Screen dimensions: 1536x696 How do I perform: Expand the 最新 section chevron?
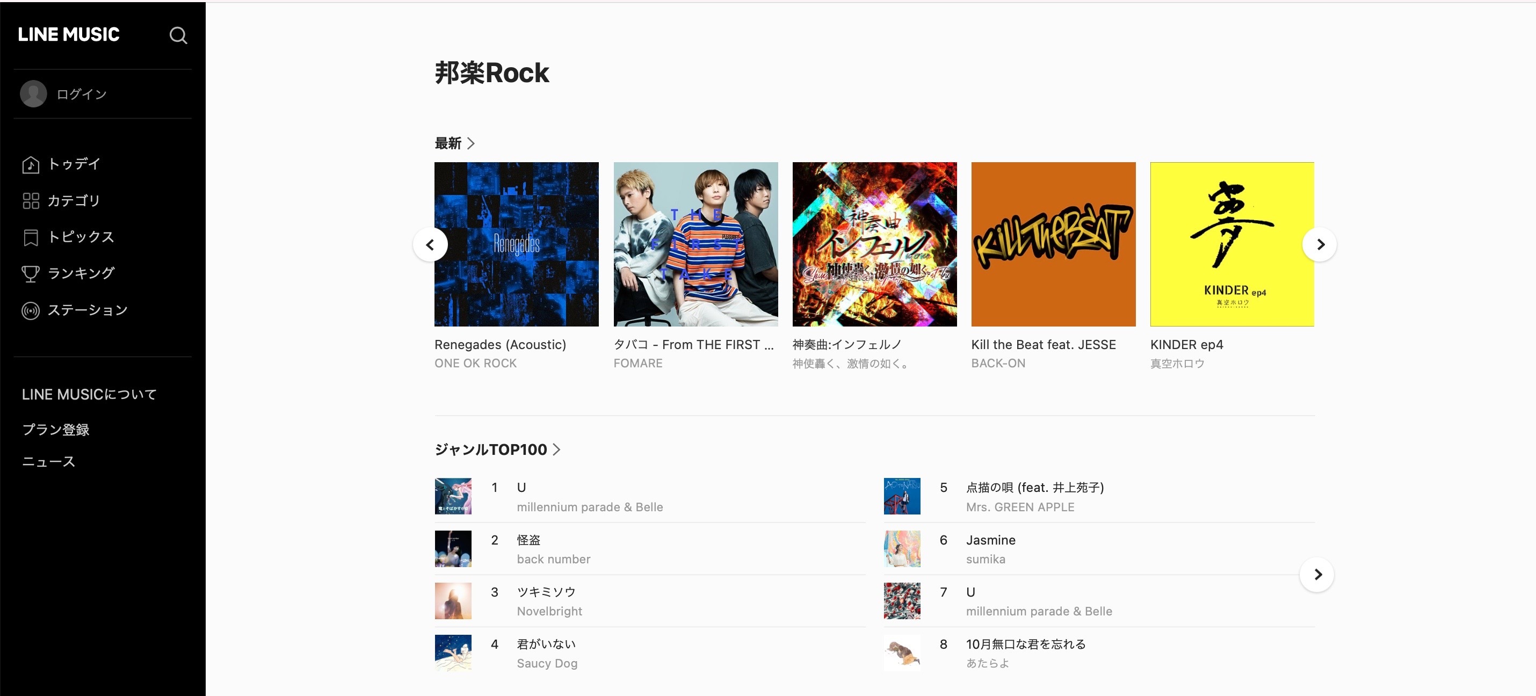[471, 143]
